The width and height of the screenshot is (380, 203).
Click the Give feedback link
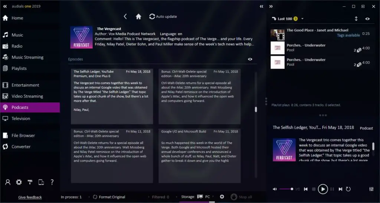pyautogui.click(x=30, y=197)
